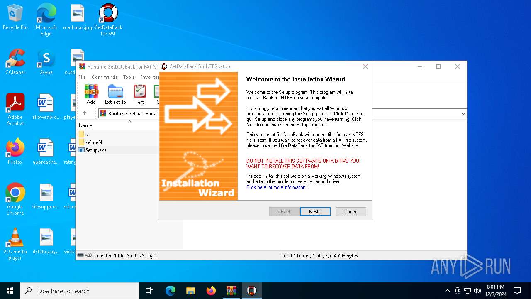Switch to WinRAR taskbar button

click(231, 291)
